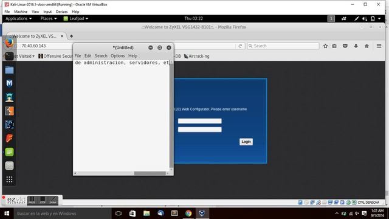The width and height of the screenshot is (389, 219).
Task: Click the ZyXEL username input field
Action: pos(200,121)
